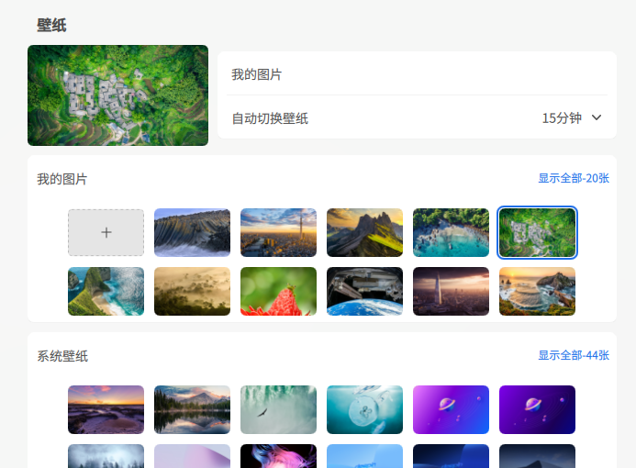Select the city tower sunset wallpaper
This screenshot has height=468, width=636.
click(x=278, y=232)
